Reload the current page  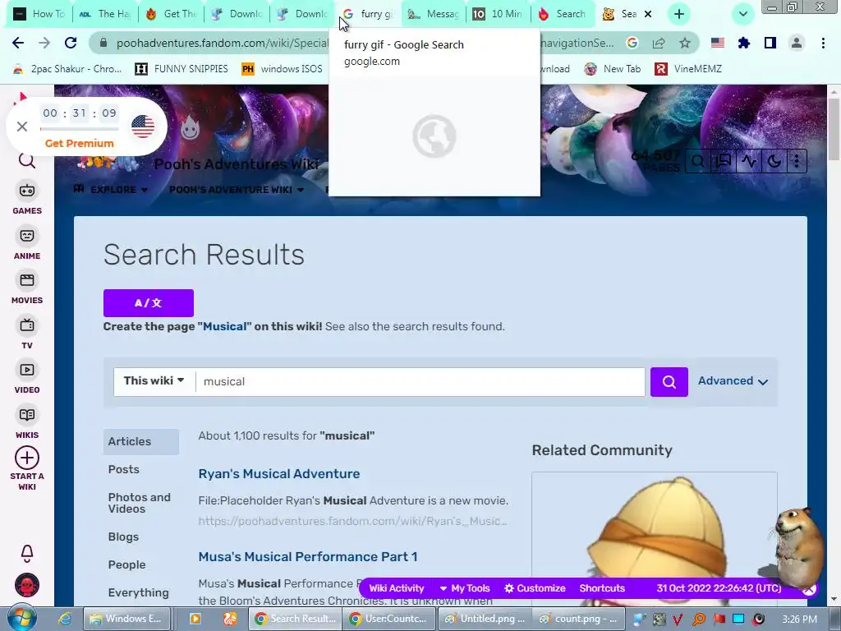point(71,43)
